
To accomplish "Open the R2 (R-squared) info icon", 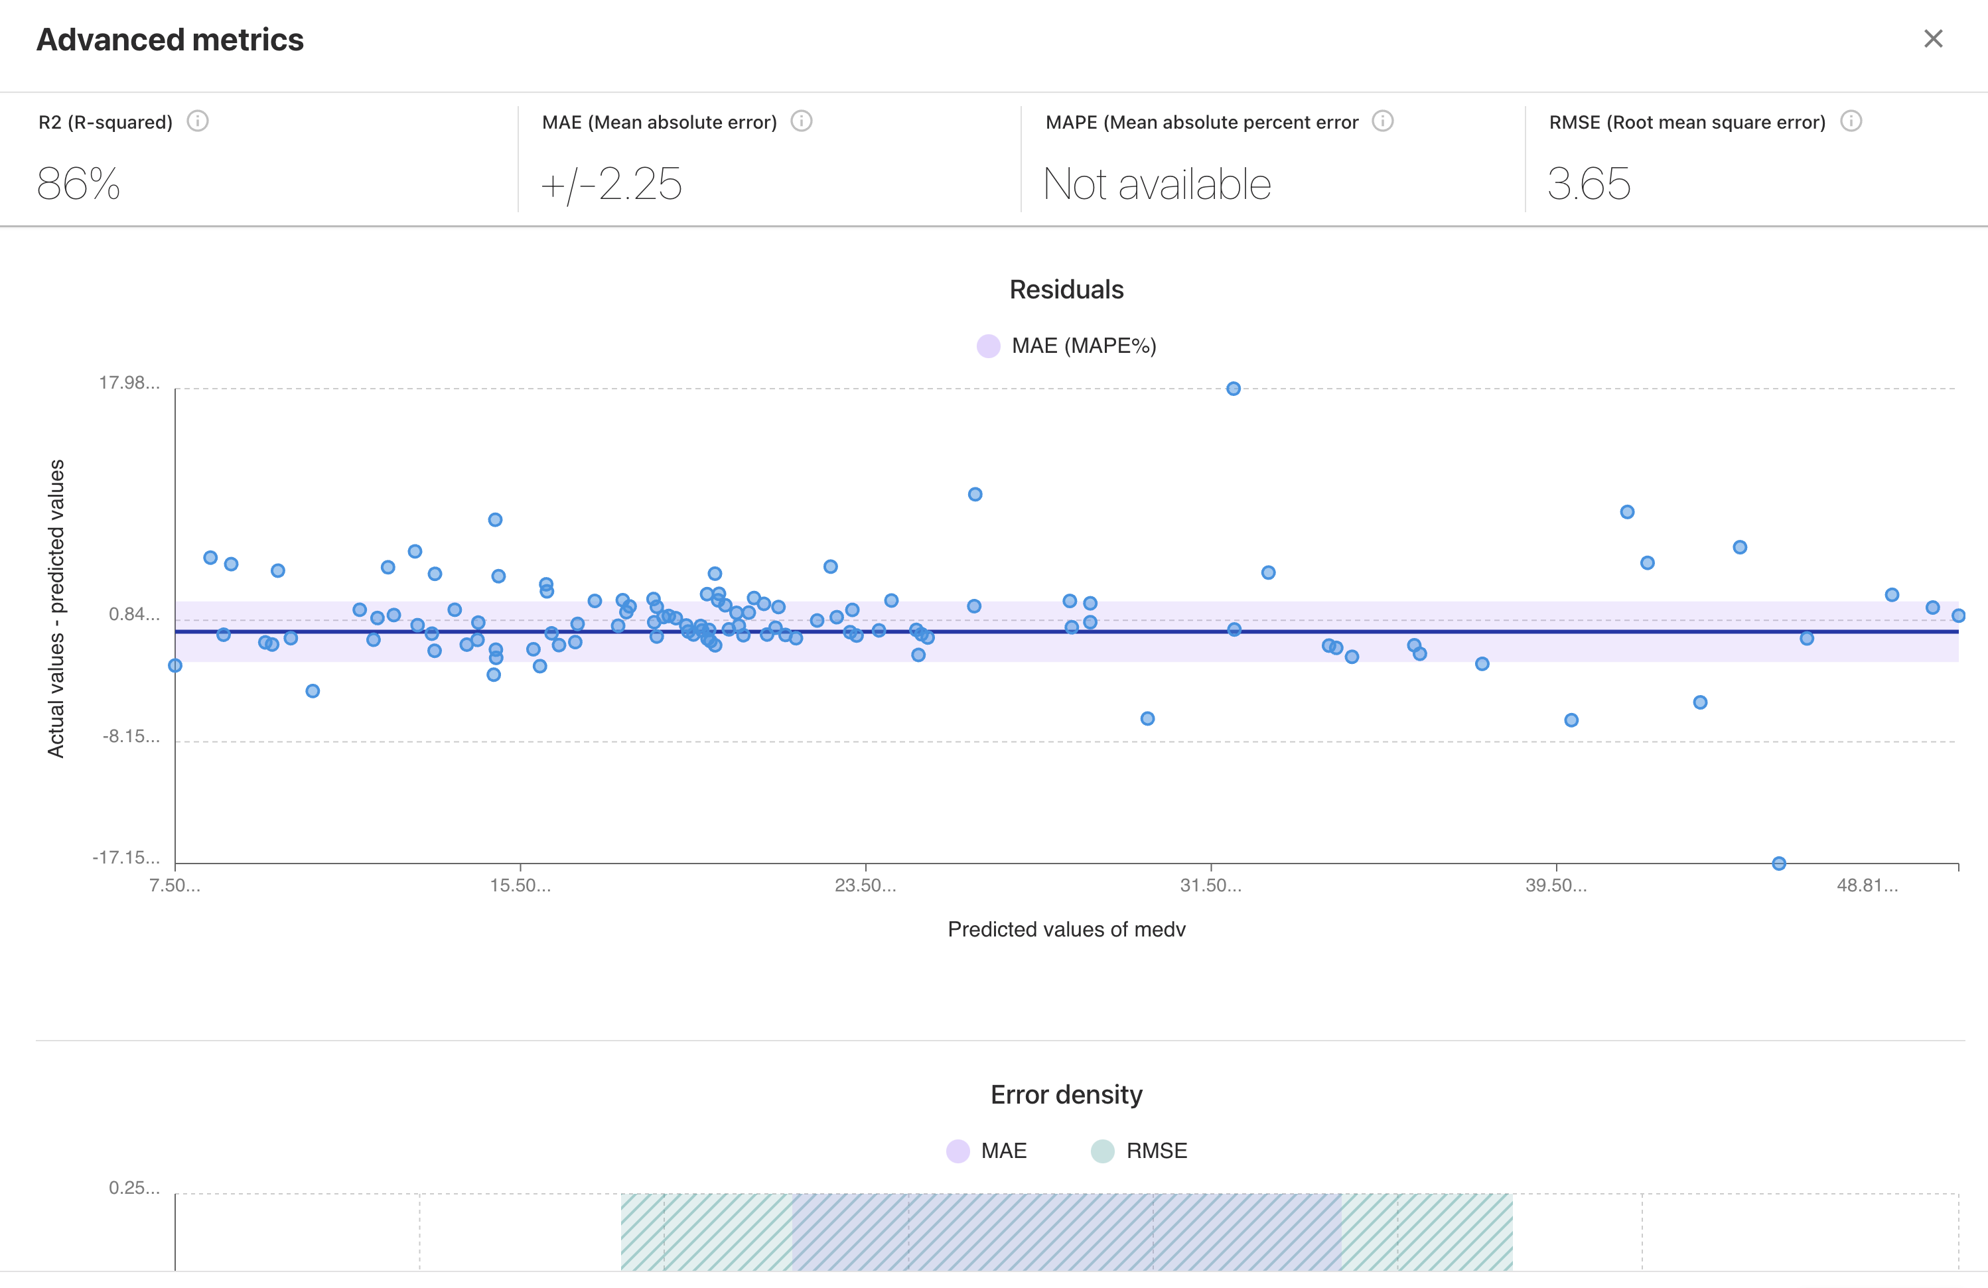I will (197, 121).
